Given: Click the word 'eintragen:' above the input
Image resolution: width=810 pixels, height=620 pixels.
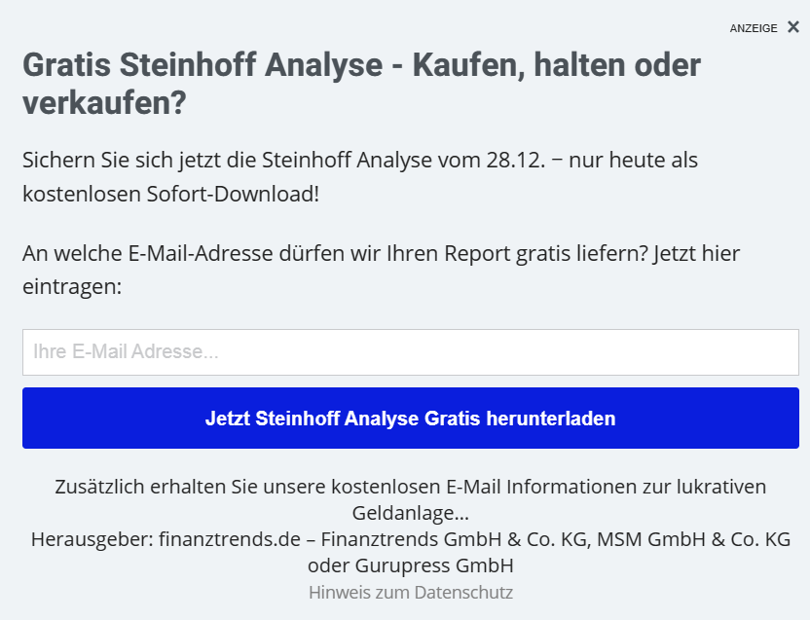Looking at the screenshot, I should click(x=72, y=287).
